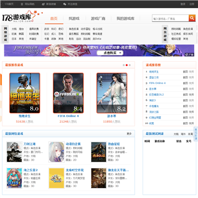Open 堡垒之夜 in the ranking list
The height and width of the screenshot is (198, 198).
coord(154,78)
